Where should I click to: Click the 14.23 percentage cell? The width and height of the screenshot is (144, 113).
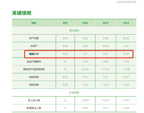[126, 61]
